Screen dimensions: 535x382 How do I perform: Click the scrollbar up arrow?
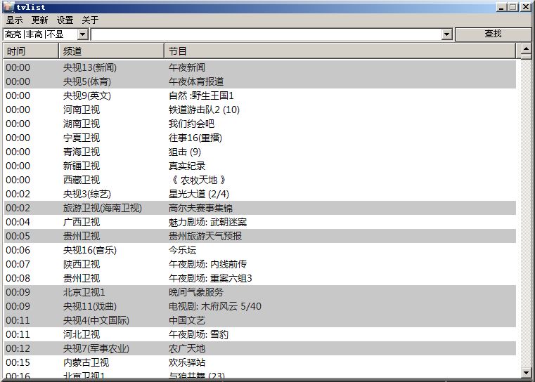point(526,48)
